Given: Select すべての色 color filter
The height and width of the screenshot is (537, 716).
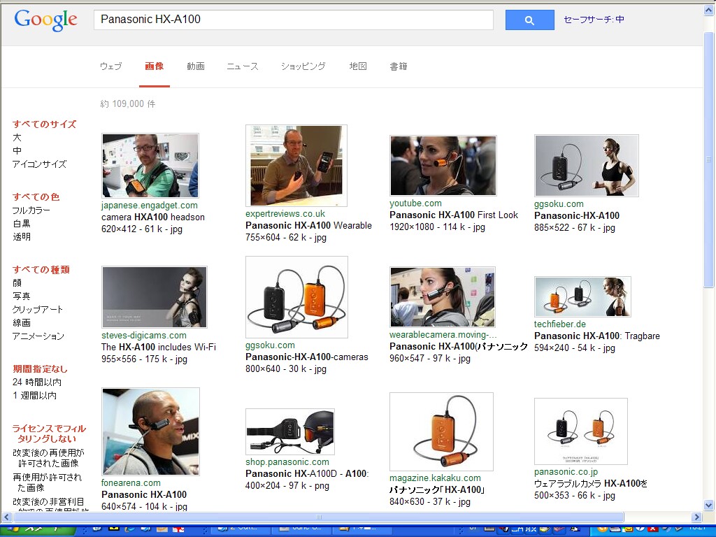Looking at the screenshot, I should (36, 196).
